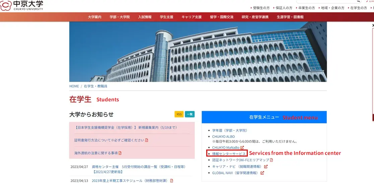This screenshot has width=374, height=183.
Task: Click the RSS feed button
Action: click(179, 114)
